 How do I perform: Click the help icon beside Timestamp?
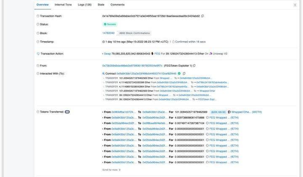pos(38,42)
